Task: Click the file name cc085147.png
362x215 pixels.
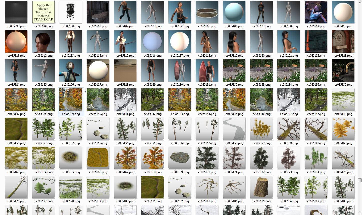Action: tap(289, 114)
